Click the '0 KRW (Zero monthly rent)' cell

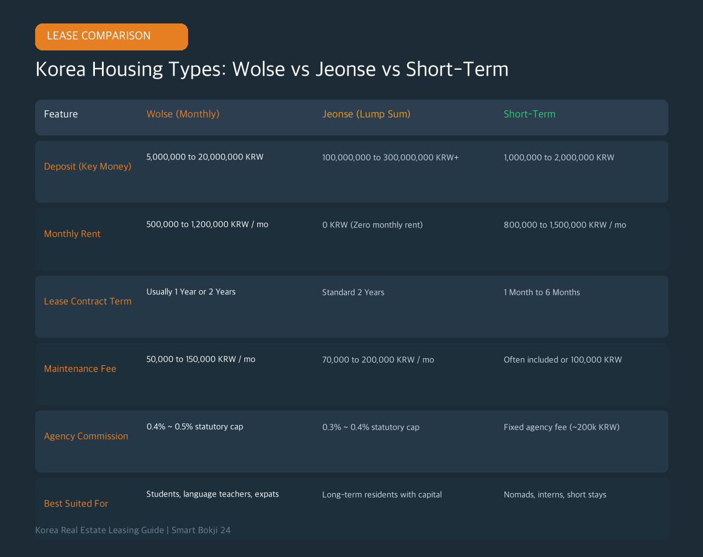373,225
